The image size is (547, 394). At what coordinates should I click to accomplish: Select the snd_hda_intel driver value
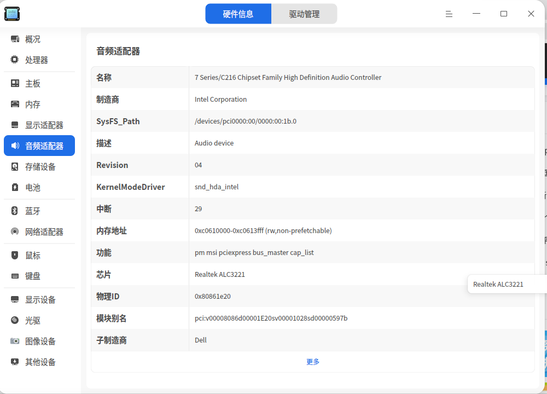[217, 187]
